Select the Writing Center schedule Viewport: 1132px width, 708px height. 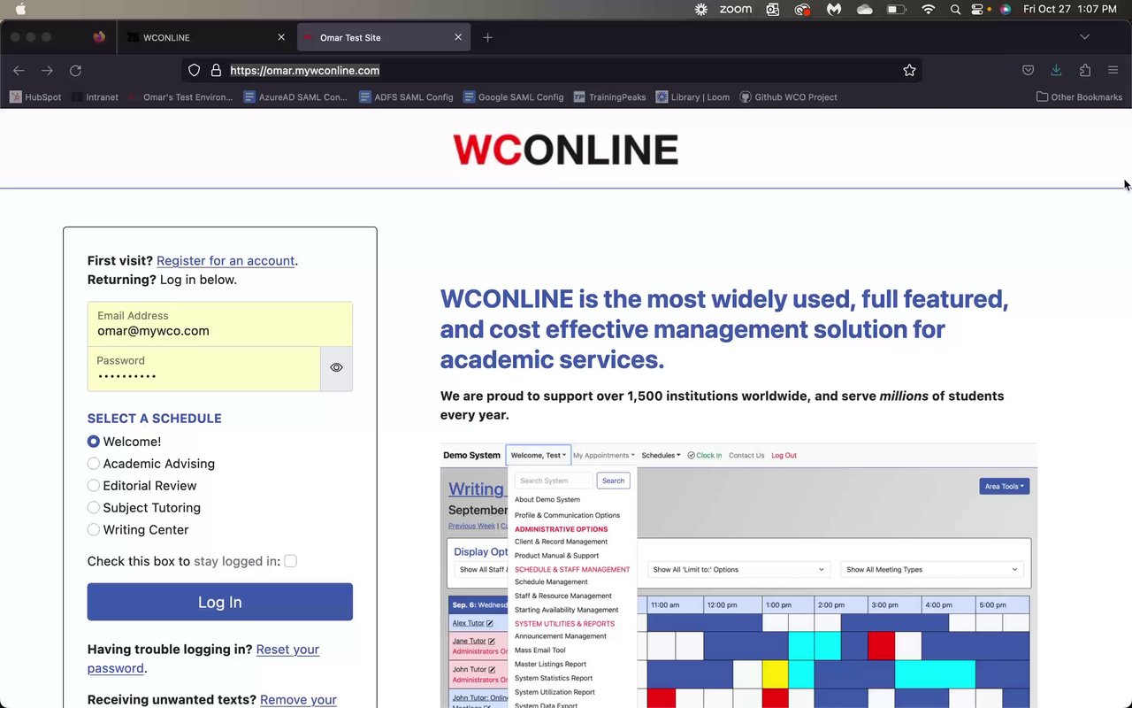coord(94,530)
